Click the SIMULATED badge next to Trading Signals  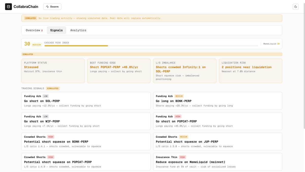coord(53,88)
